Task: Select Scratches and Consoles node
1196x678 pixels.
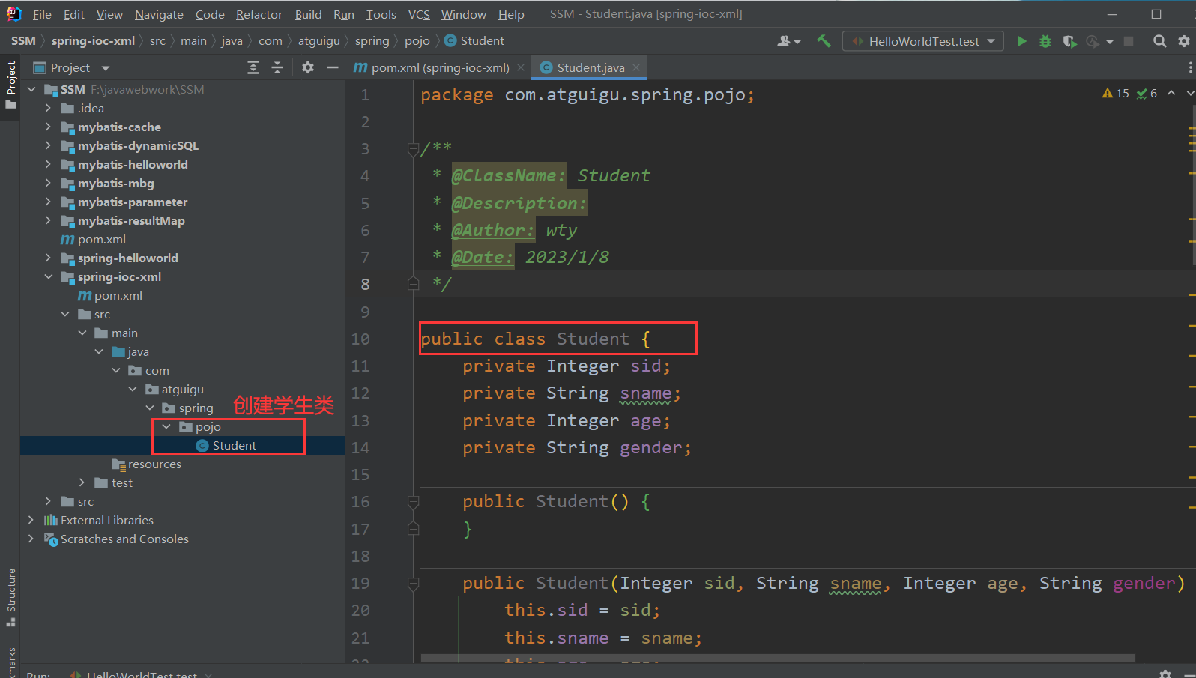Action: (124, 539)
